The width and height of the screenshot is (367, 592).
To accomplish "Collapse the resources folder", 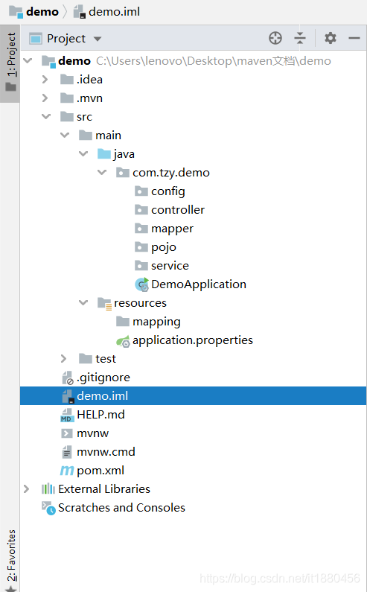I will point(83,303).
